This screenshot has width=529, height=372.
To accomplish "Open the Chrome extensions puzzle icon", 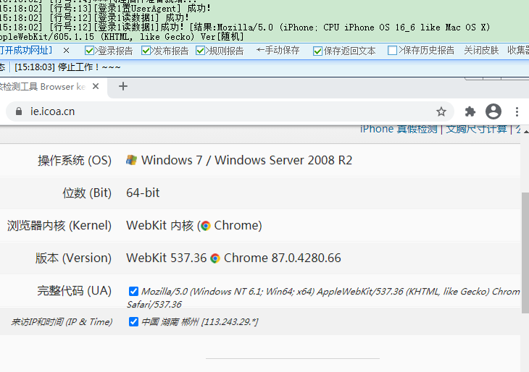I will click(x=470, y=111).
